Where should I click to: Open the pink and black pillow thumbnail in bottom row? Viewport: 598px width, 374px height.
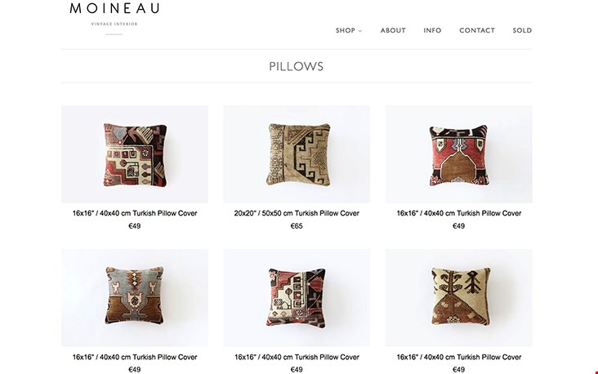[297, 298]
